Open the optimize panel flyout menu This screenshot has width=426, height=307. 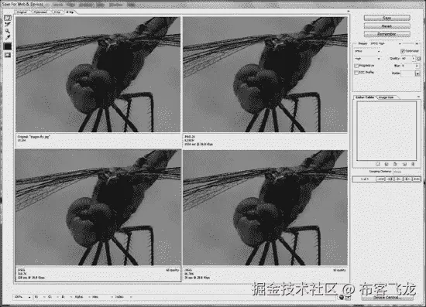tap(417, 43)
